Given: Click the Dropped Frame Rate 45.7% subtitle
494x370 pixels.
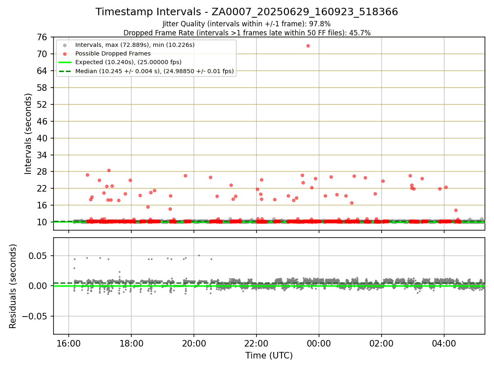Looking at the screenshot, I should [247, 33].
